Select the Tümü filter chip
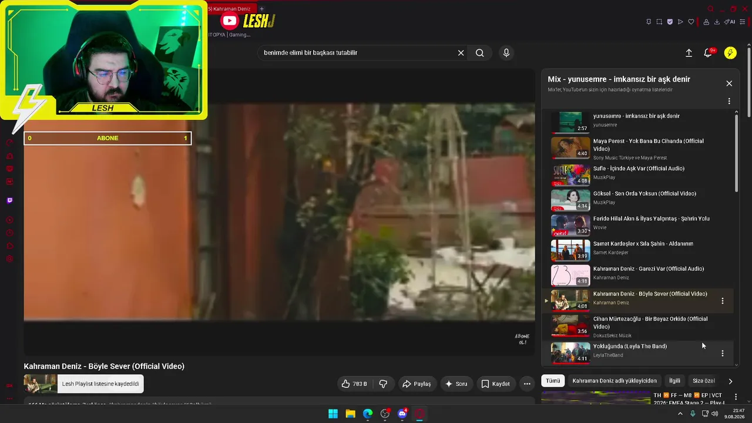Image resolution: width=752 pixels, height=423 pixels. pos(553,381)
